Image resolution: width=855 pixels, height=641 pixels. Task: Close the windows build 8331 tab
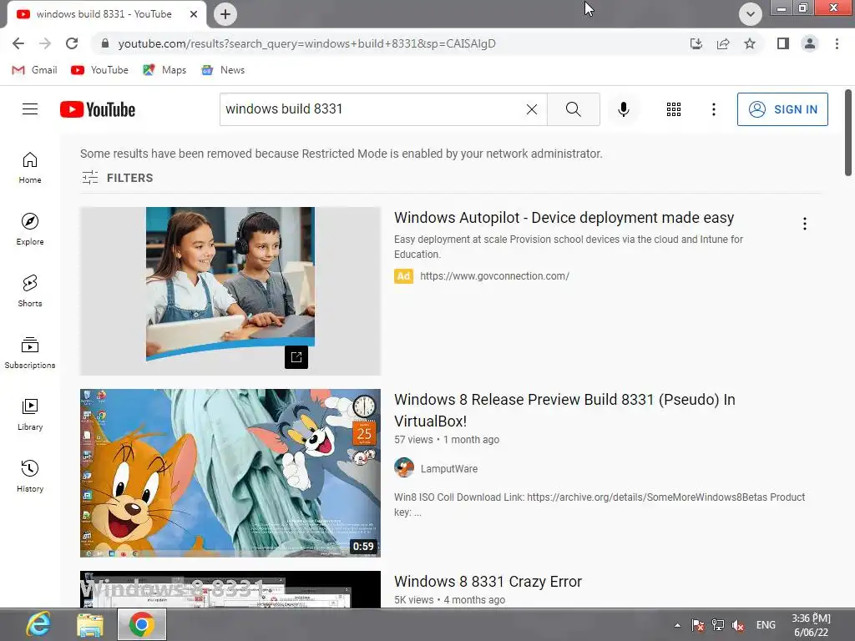point(194,14)
